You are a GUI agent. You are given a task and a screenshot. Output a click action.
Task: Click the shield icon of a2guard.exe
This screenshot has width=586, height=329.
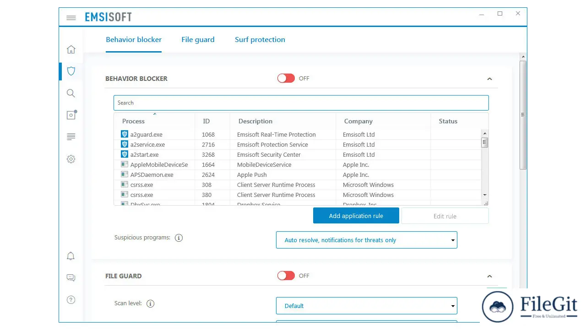click(x=124, y=134)
